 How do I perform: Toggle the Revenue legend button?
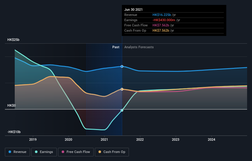tap(17, 152)
